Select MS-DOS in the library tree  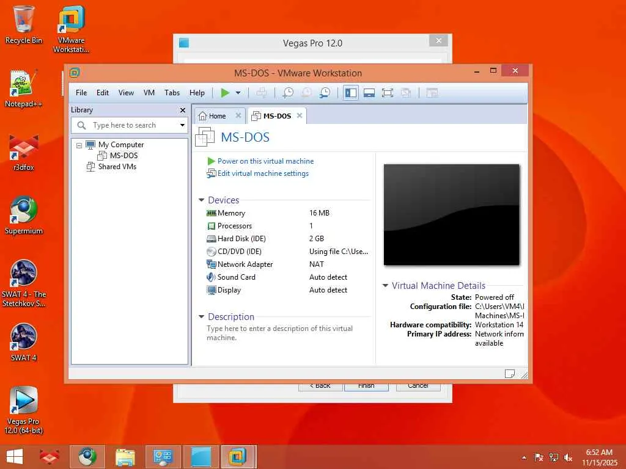click(x=123, y=156)
